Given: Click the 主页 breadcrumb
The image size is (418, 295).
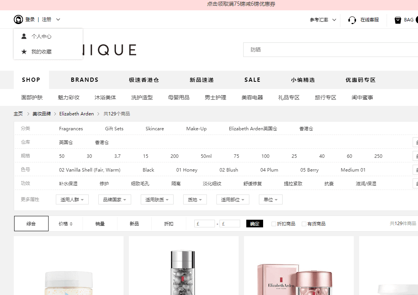Looking at the screenshot, I should [18, 114].
